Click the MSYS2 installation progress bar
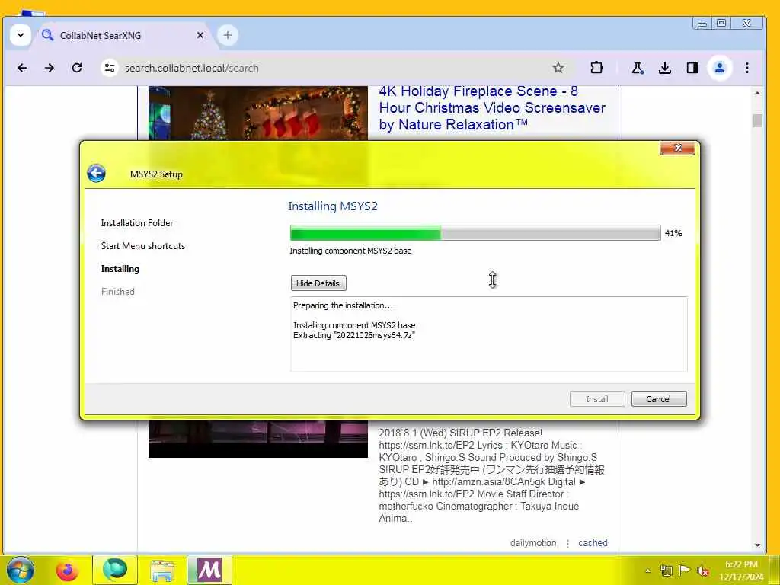Viewport: 780px width, 585px height. [475, 233]
